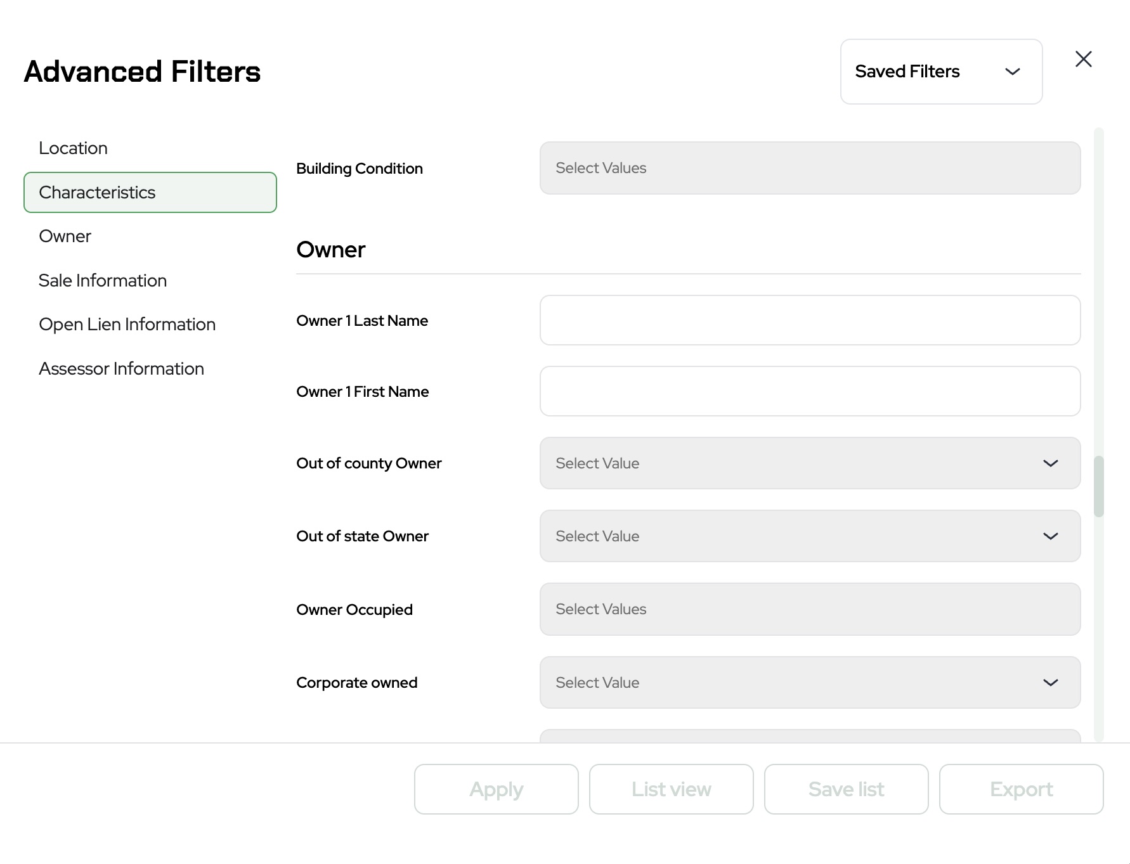Click the Owner 1 Last Name field
The width and height of the screenshot is (1130, 864).
[x=810, y=320]
